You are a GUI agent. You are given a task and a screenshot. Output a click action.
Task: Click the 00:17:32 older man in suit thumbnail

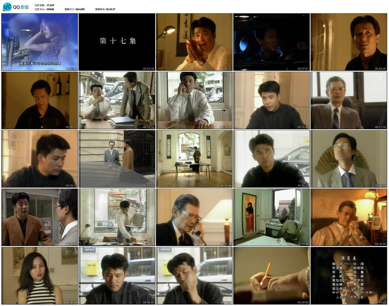point(349,100)
